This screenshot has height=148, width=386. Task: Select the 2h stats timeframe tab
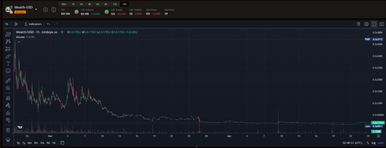tap(81, 4)
